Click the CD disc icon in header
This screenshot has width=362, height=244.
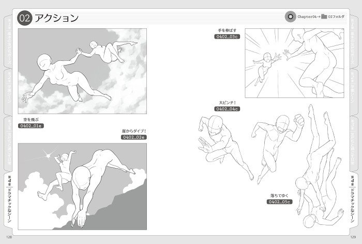click(291, 17)
